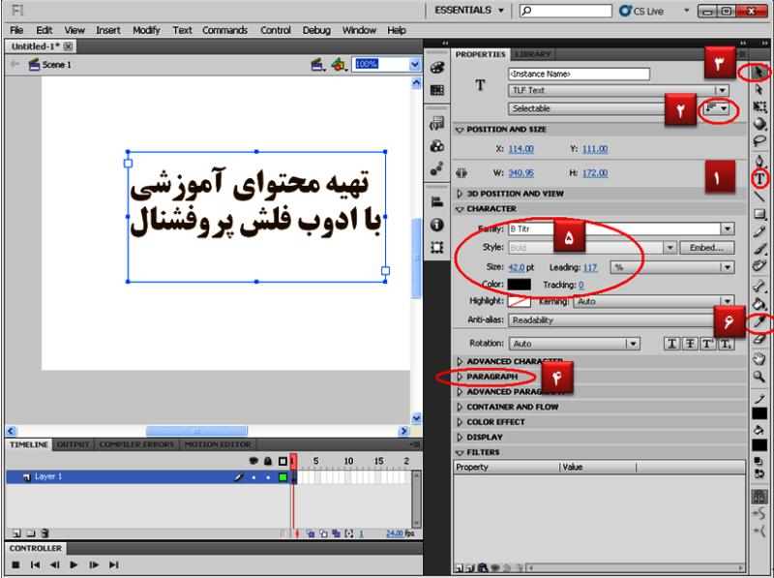Open the Transform panel icon
Screen dimensions: 774x578
pyautogui.click(x=437, y=247)
